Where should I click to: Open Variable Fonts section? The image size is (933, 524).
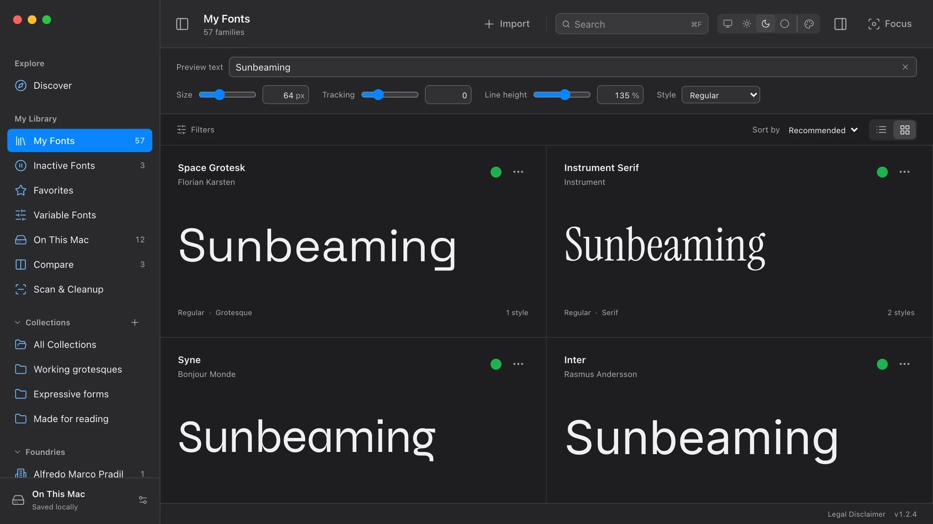[x=80, y=215]
